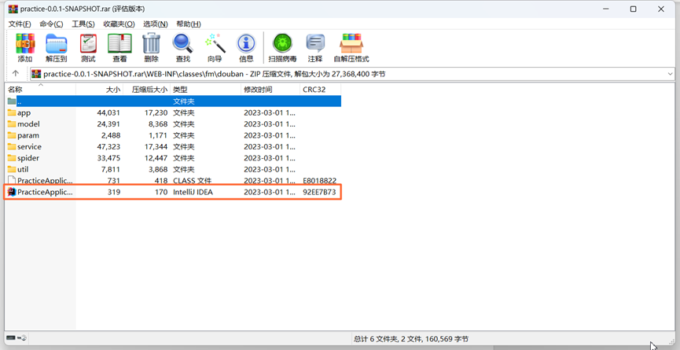This screenshot has height=350, width=680.
Task: Click the 解压到 (Extract To) icon
Action: pos(57,47)
